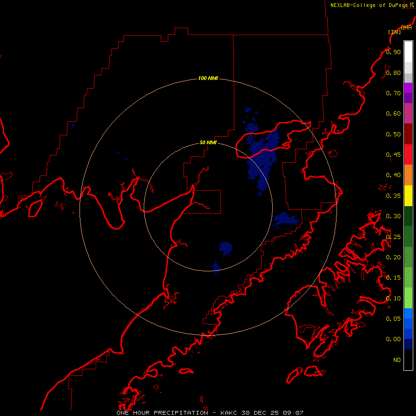The image size is (416, 416).
Task: Click the 0.10 legend value
Action: coord(393,299)
